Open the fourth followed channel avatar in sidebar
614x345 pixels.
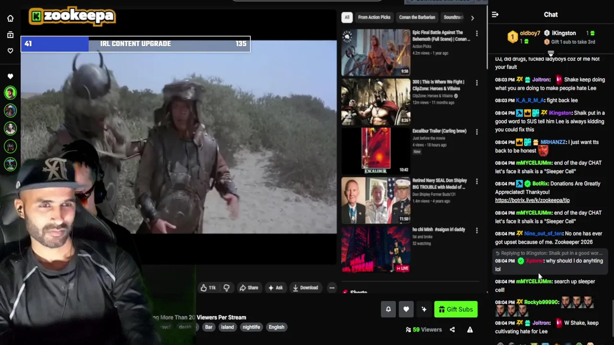point(10,146)
